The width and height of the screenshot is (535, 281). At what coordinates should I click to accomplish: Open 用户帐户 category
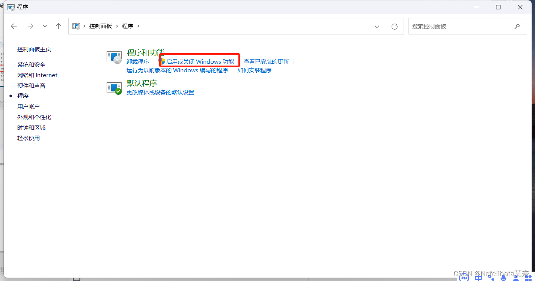[x=29, y=106]
